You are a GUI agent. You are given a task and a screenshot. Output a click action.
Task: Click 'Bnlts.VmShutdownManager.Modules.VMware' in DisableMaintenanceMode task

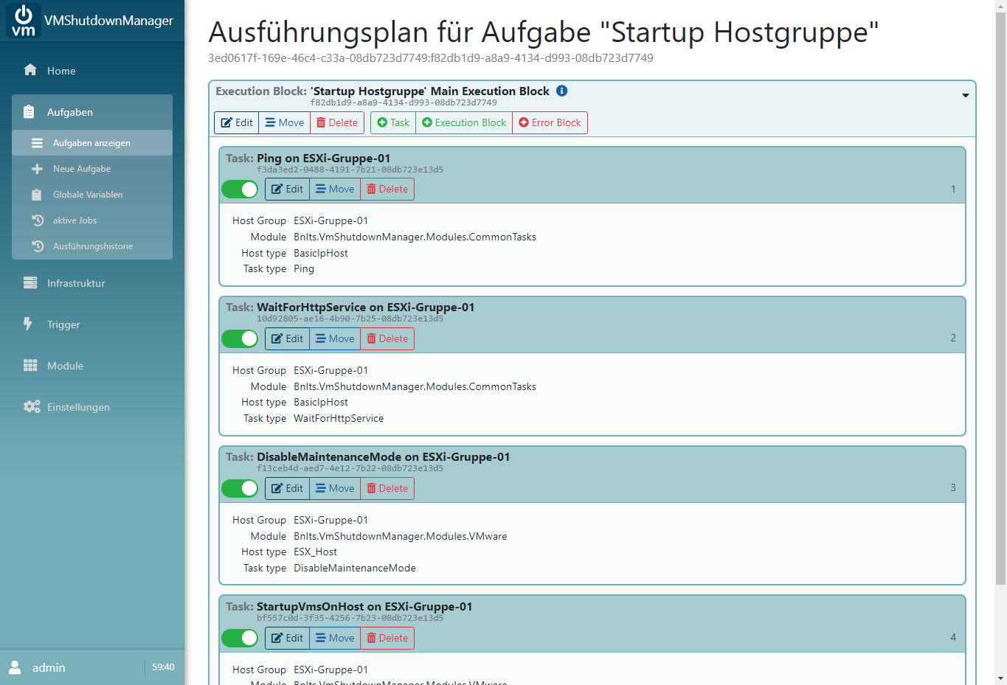[401, 536]
